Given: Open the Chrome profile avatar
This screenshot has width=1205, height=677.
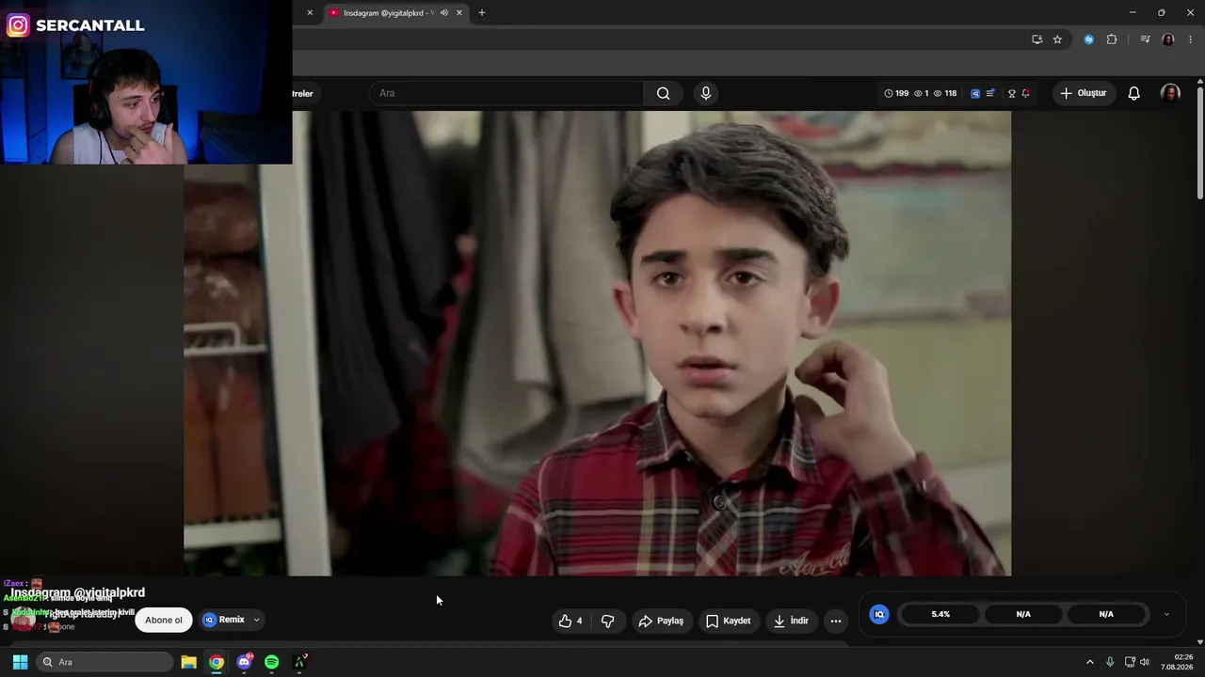Looking at the screenshot, I should (x=1168, y=39).
